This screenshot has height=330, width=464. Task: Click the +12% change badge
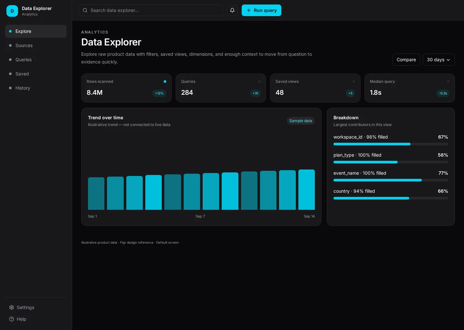click(159, 93)
